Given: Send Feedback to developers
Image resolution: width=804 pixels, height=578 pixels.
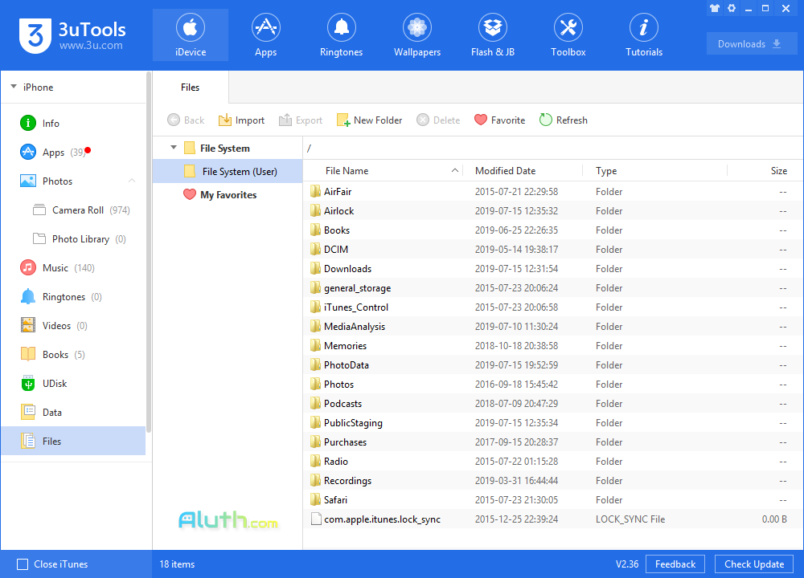Looking at the screenshot, I should [x=675, y=564].
